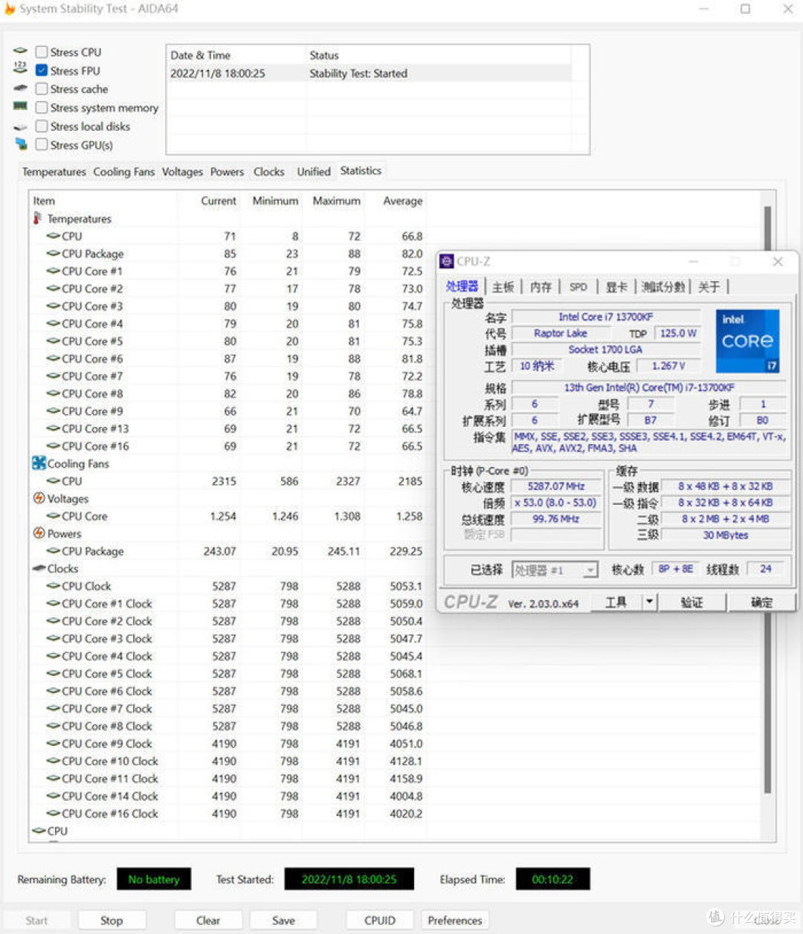Switch to the Unified tab

313,172
